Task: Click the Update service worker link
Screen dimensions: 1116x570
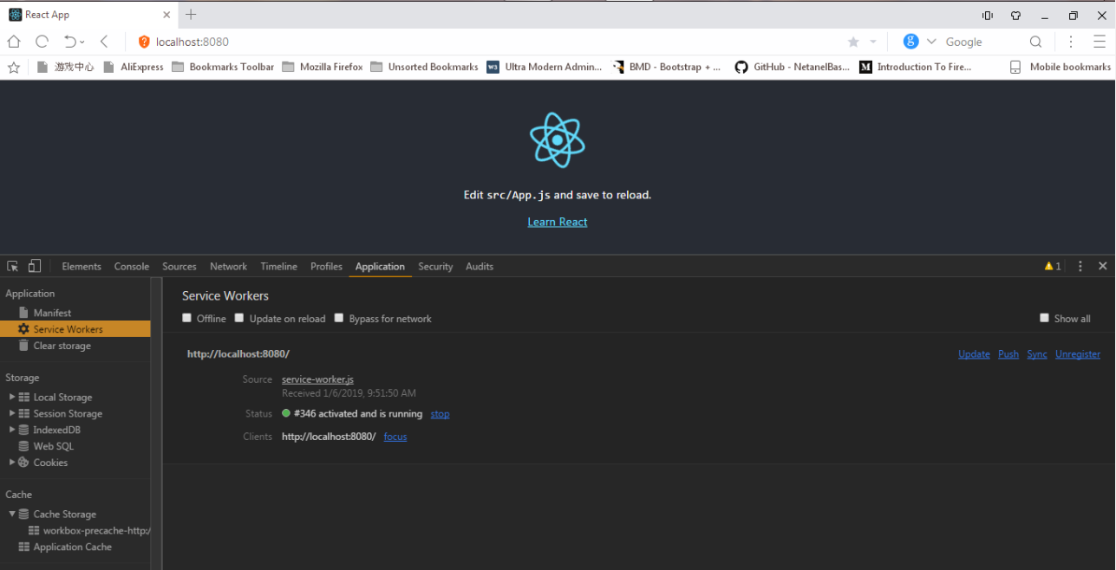Action: point(974,354)
